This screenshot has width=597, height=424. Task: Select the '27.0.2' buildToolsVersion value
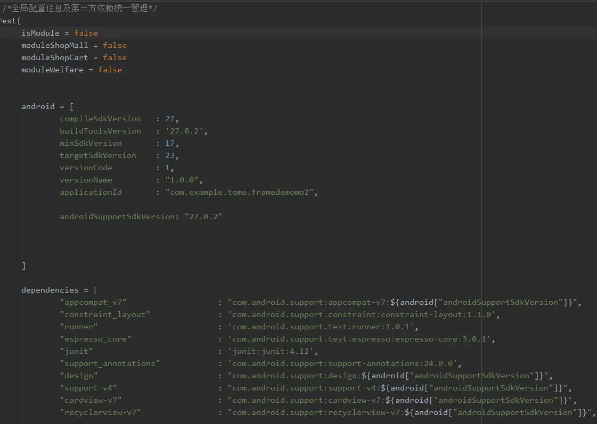[184, 131]
